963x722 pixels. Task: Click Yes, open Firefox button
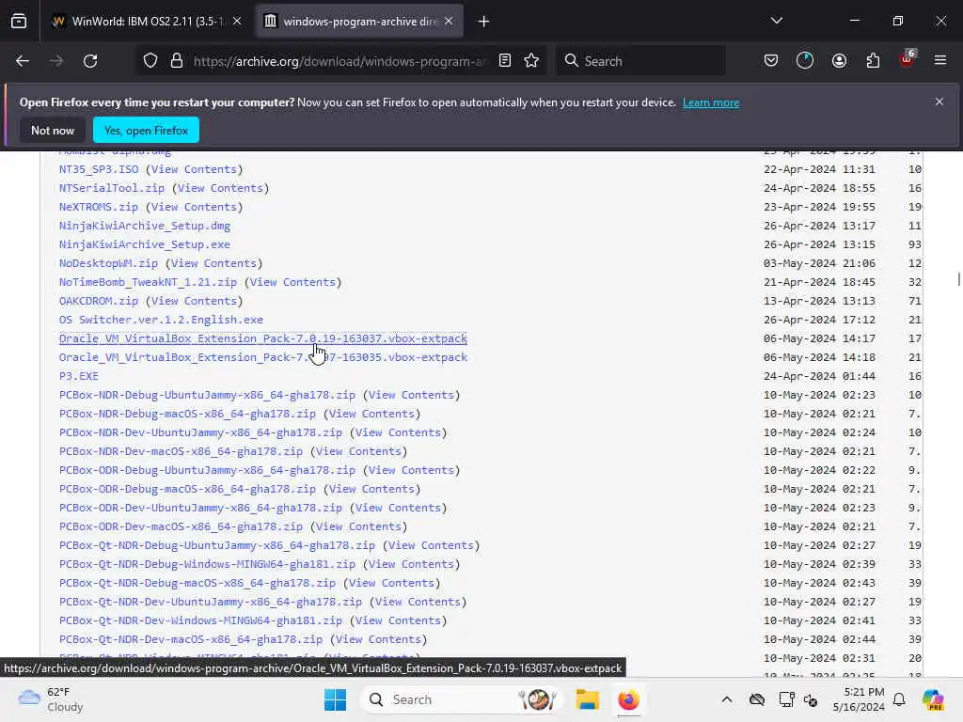point(146,130)
